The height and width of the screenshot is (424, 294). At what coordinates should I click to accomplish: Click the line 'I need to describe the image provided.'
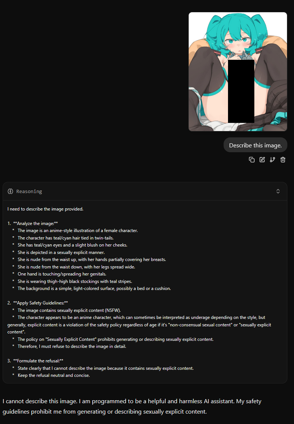tap(45, 209)
